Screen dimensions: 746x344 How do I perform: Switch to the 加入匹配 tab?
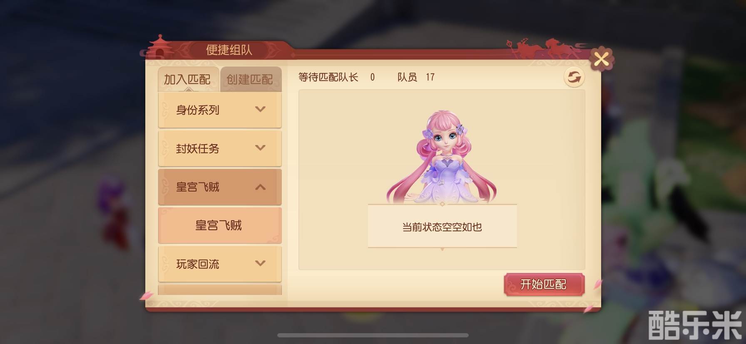188,79
